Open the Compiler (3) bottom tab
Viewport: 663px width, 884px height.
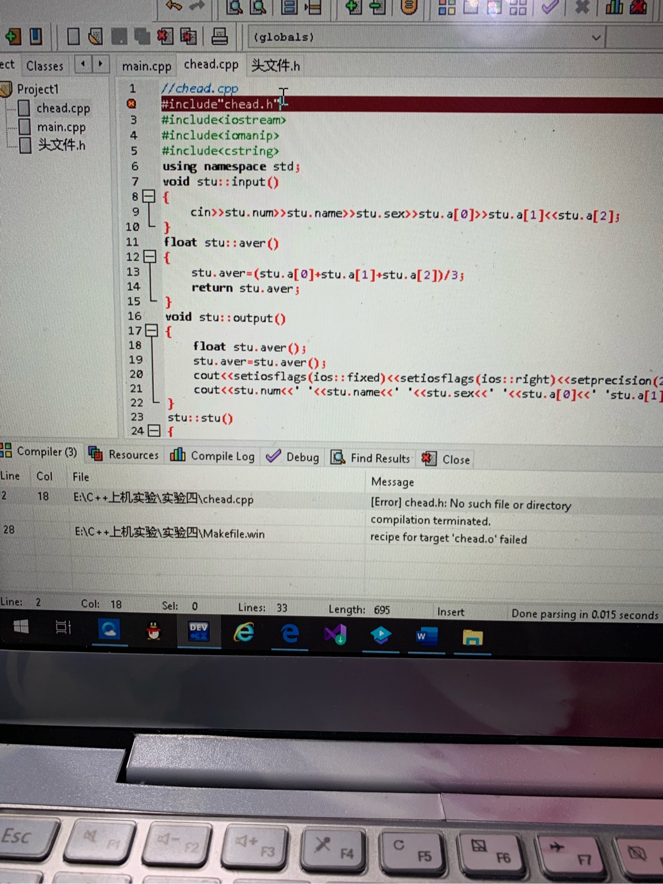tap(39, 451)
